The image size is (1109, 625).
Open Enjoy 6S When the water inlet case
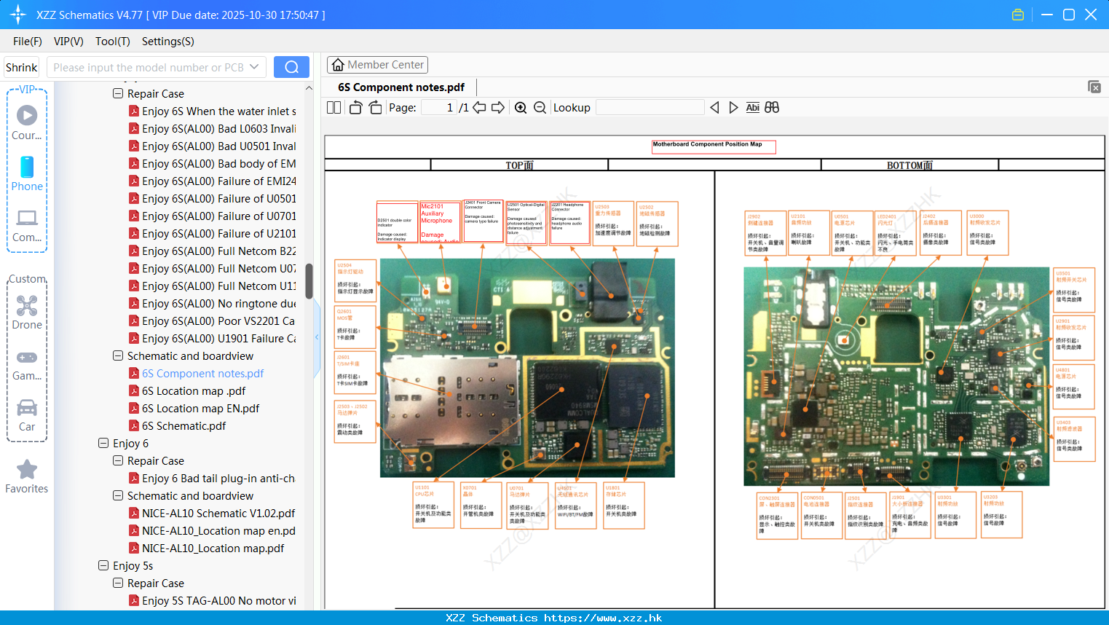(218, 111)
